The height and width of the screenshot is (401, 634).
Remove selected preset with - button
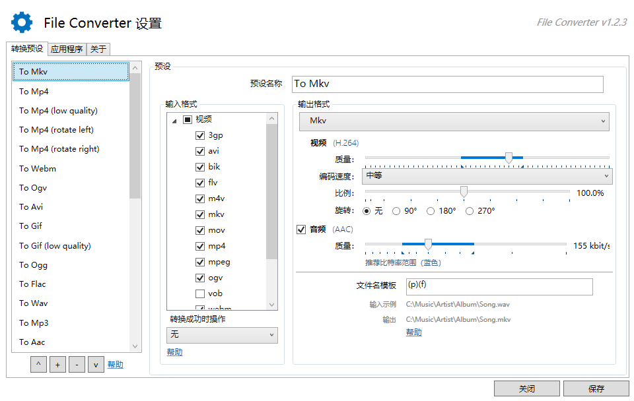pos(77,364)
